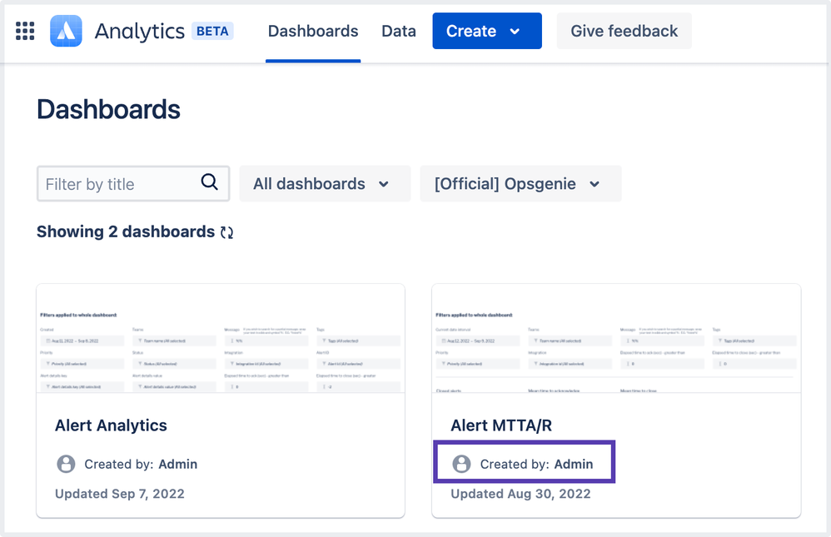Viewport: 831px width, 537px height.
Task: Click the Updated Sep 7, 2022 text
Action: tap(120, 494)
